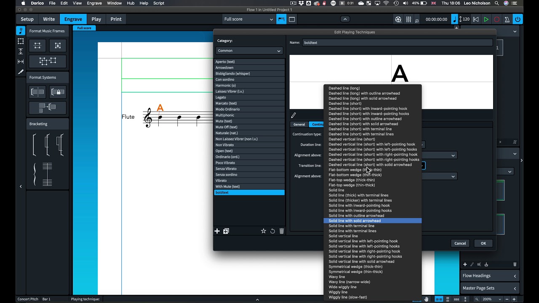Image resolution: width=539 pixels, height=303 pixels.
Task: Start playback with the green Play button
Action: pyautogui.click(x=486, y=19)
